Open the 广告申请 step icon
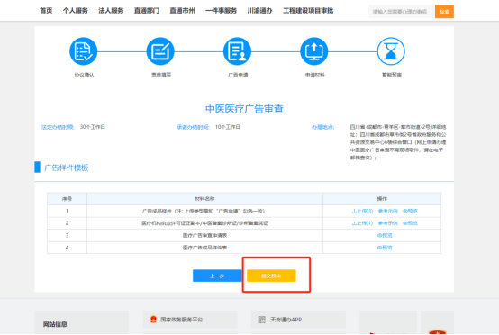Viewport: 499px width, 335px height. (x=237, y=51)
